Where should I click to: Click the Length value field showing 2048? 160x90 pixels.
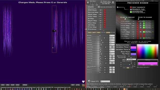click(x=112, y=38)
